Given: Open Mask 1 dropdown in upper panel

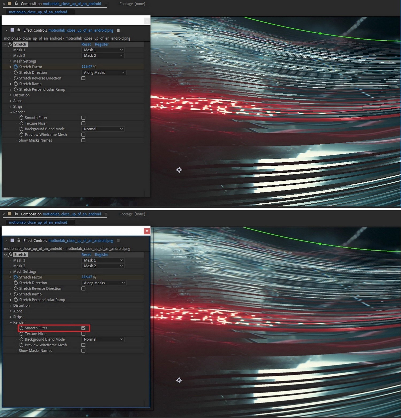Looking at the screenshot, I should 103,50.
